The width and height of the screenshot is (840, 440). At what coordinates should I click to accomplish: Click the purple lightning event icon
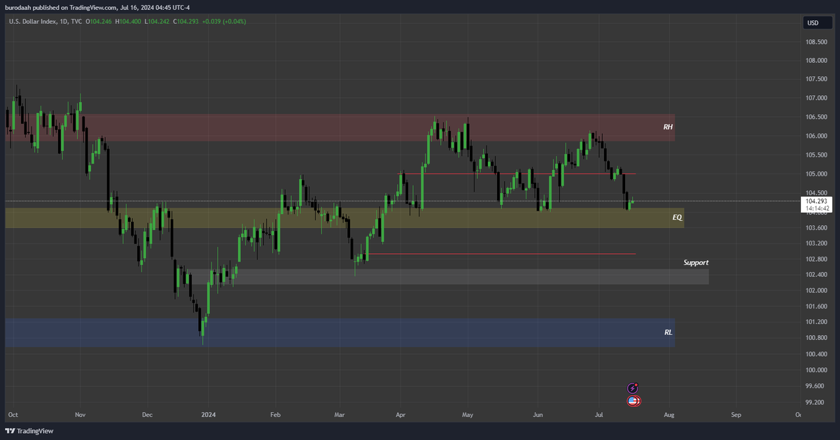point(633,388)
